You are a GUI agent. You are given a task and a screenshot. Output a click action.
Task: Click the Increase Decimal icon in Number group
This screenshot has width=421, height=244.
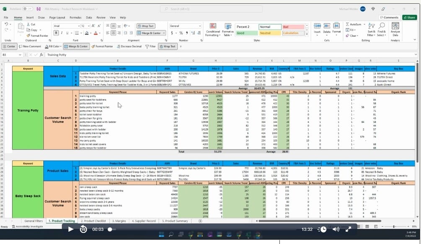click(x=193, y=33)
